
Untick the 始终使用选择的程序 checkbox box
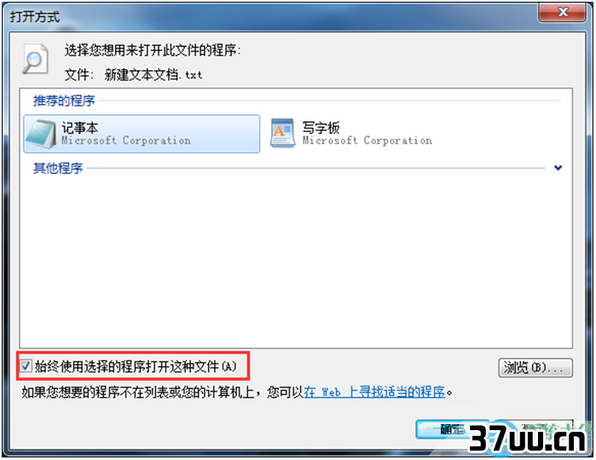click(x=26, y=366)
